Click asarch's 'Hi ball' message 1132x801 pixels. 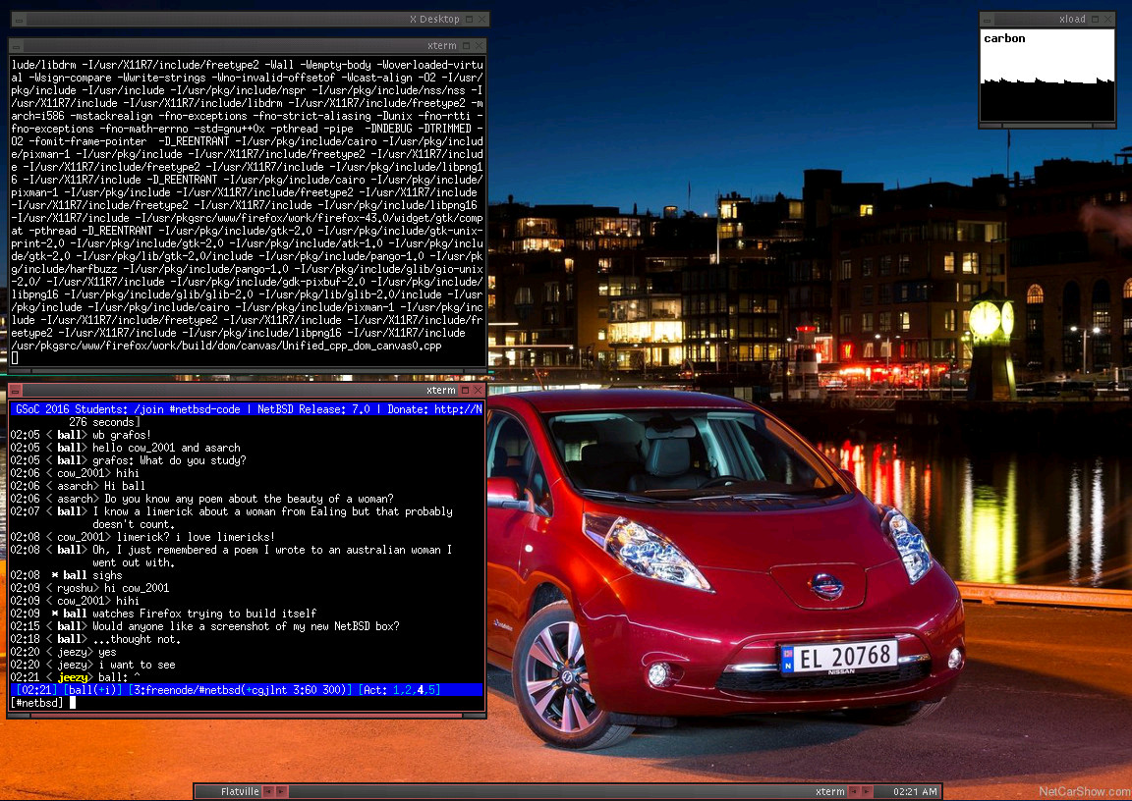[124, 486]
